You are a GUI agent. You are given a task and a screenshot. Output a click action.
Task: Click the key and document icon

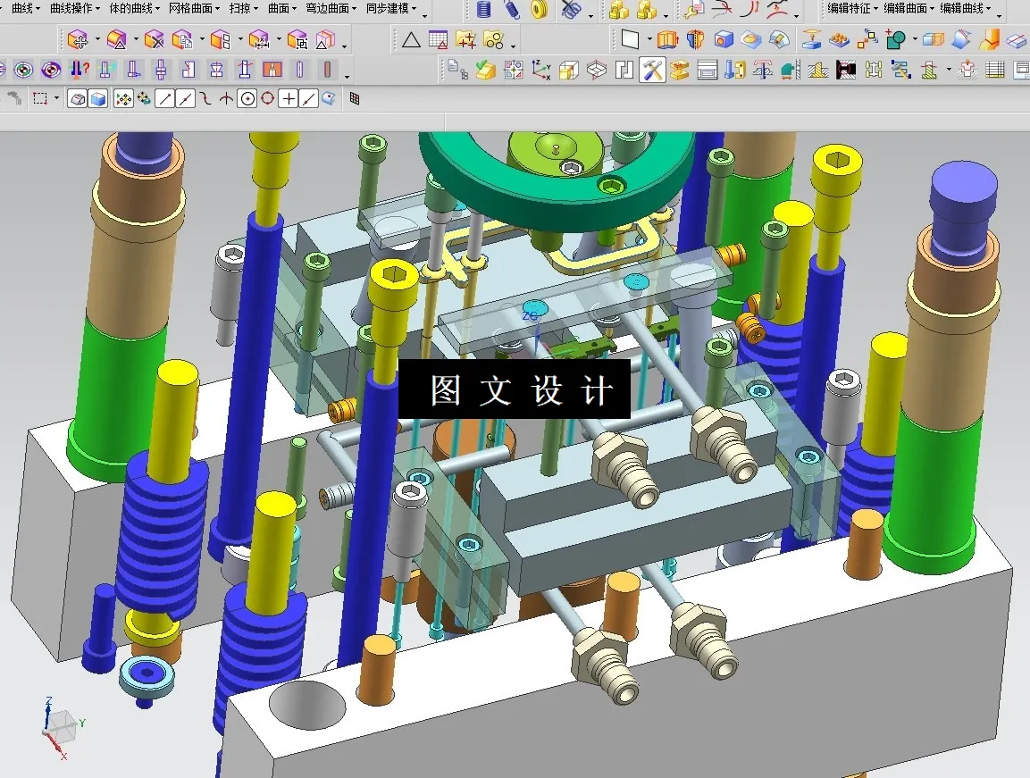pos(694,9)
